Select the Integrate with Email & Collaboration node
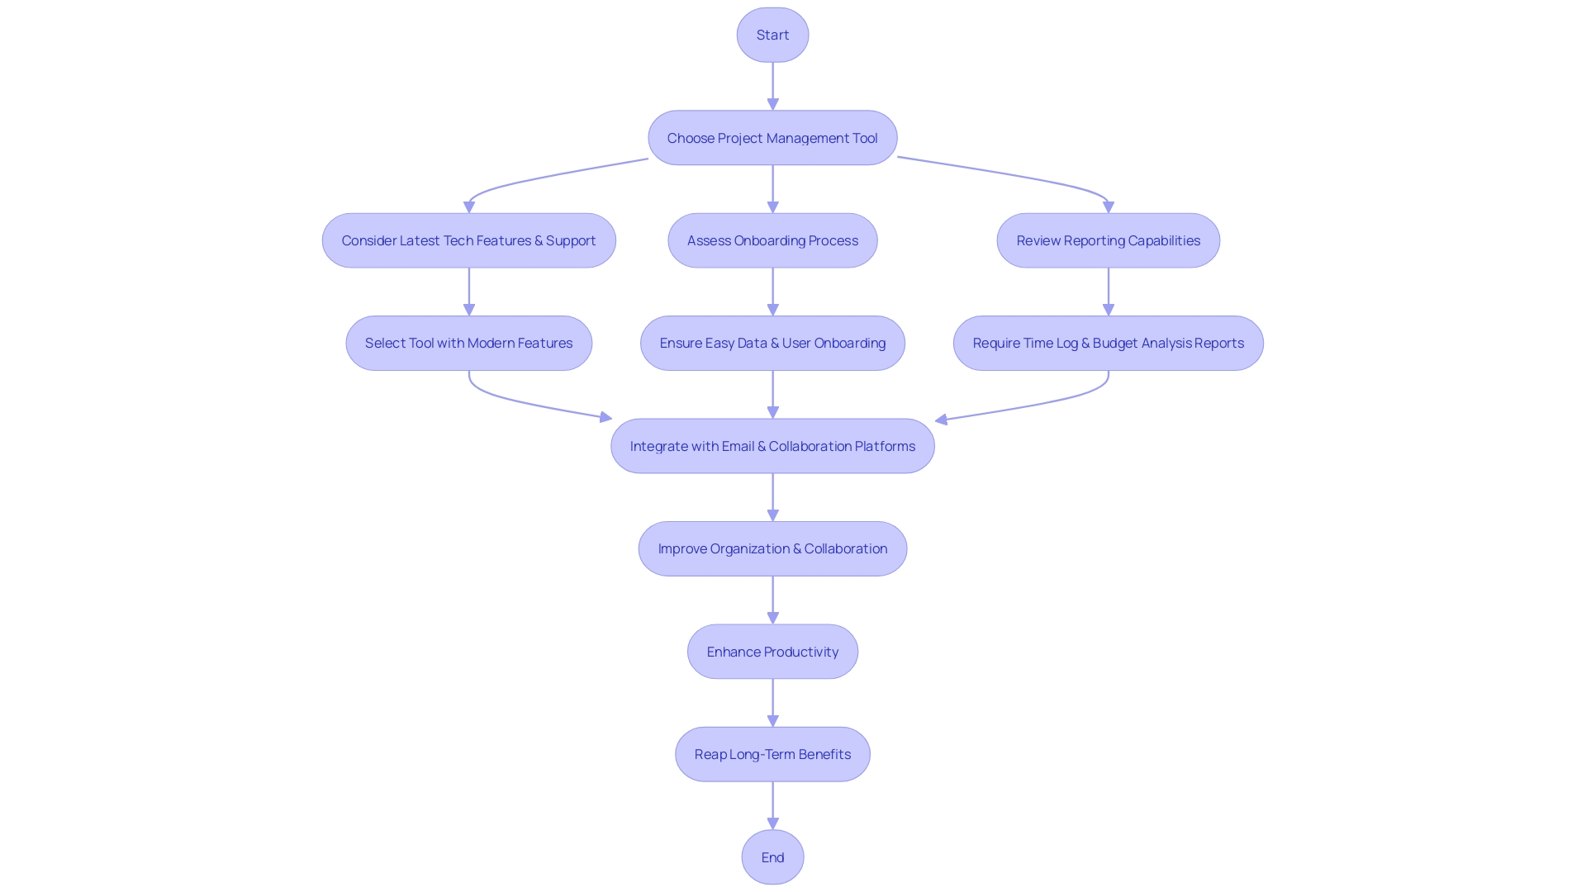 click(x=772, y=445)
